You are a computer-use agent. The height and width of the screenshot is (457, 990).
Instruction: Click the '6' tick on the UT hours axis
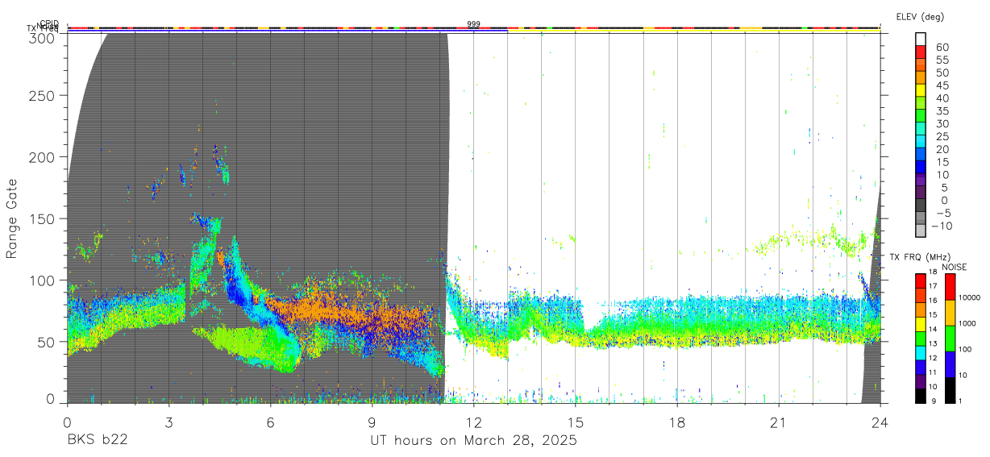point(270,422)
